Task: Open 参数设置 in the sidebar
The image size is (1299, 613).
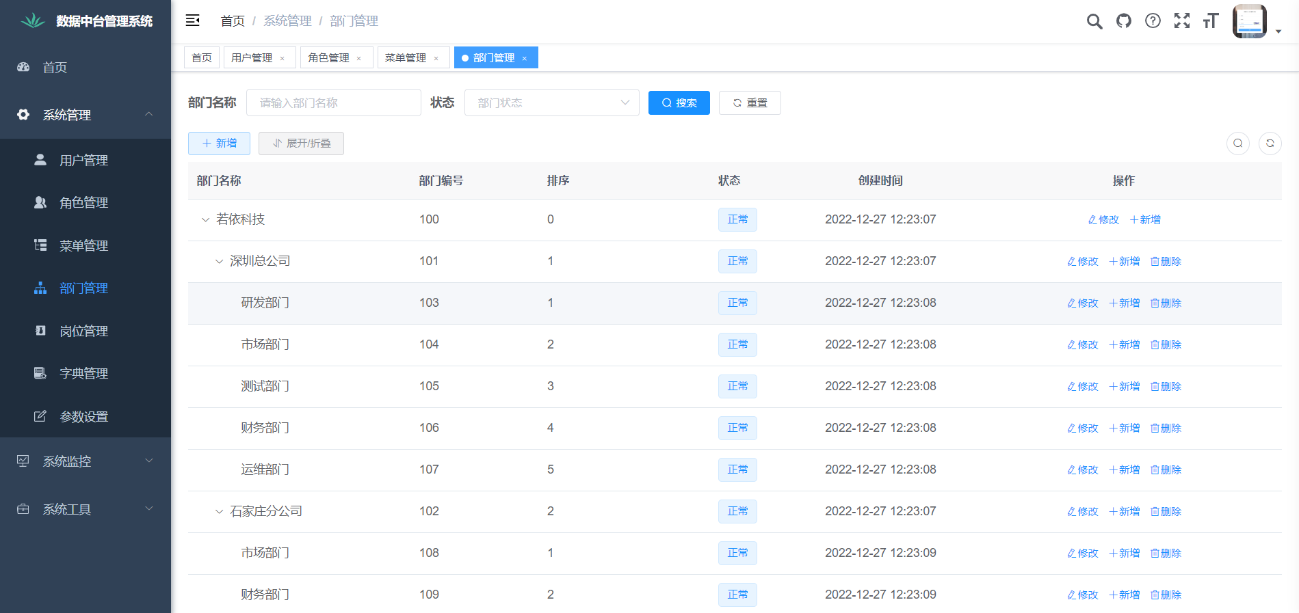Action: (x=86, y=416)
